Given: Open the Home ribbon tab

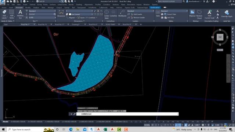Looking at the screenshot, I should click(4, 7).
